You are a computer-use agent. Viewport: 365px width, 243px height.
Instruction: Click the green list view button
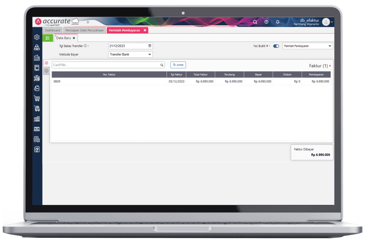[48, 38]
